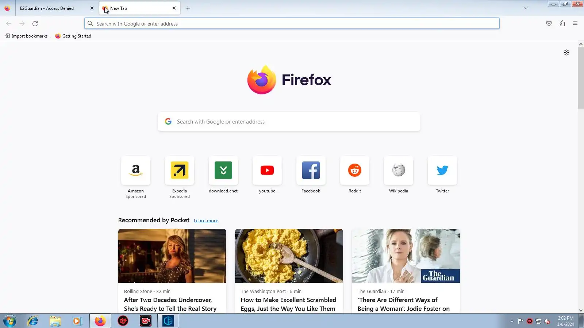Viewport: 584px width, 328px height.
Task: Close the E2Guardian tab
Action: pyautogui.click(x=92, y=8)
